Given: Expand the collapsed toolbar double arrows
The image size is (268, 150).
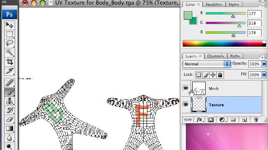Looking at the screenshot, I should (x=4, y=2).
